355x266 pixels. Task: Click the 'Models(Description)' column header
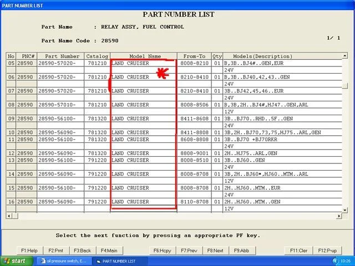pyautogui.click(x=282, y=56)
